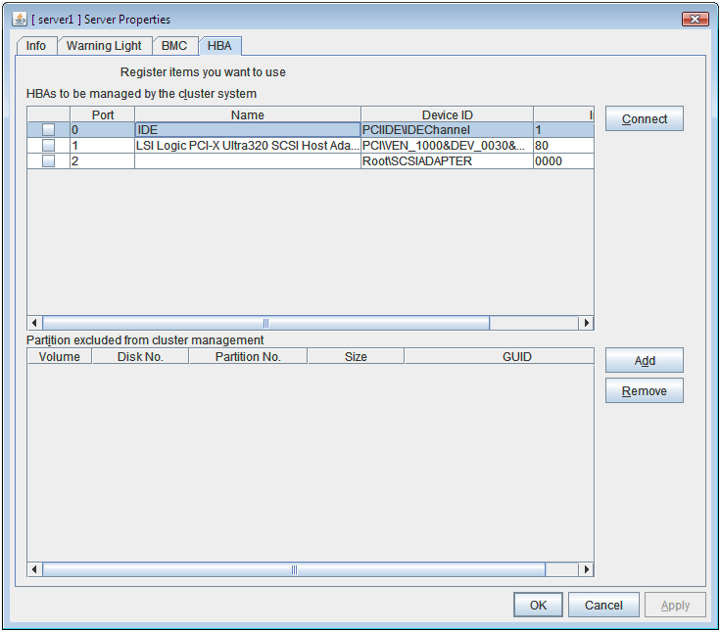Open the Warning Light tab
The height and width of the screenshot is (632, 721).
(104, 46)
